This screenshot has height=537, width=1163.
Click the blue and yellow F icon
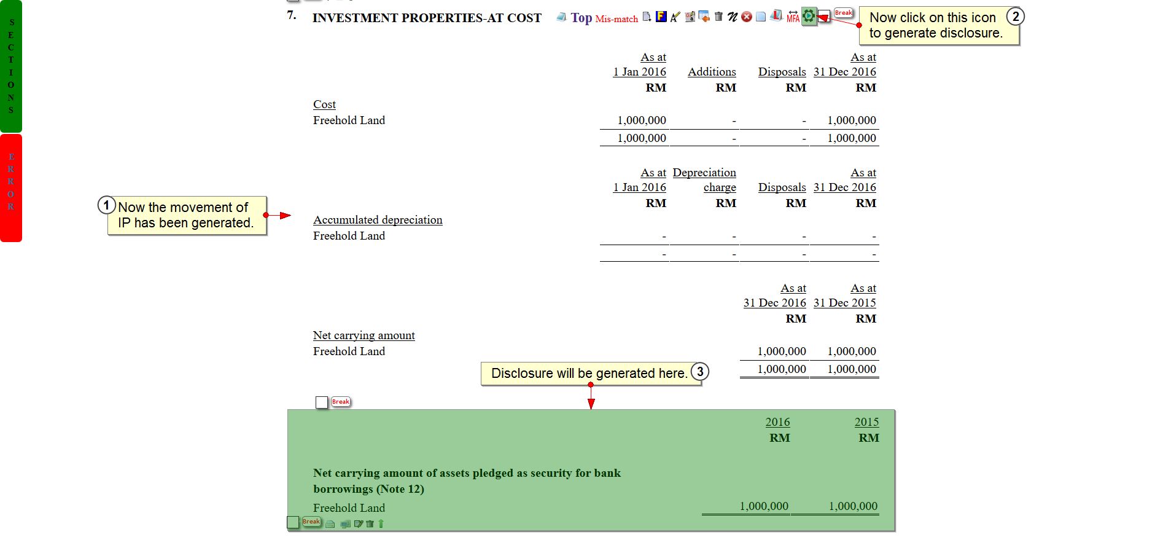661,17
